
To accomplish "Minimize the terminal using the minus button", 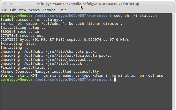I will [17, 4].
